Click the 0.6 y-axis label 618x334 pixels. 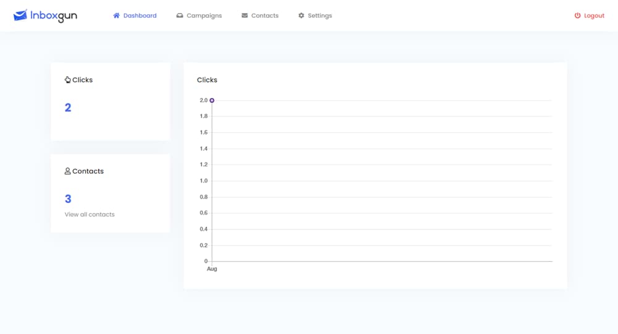[x=203, y=213]
